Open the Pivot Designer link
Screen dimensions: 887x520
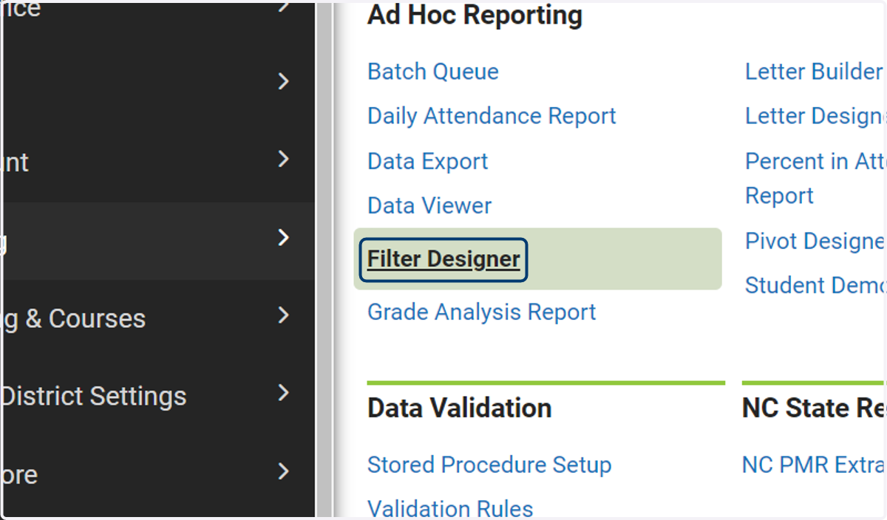[816, 241]
